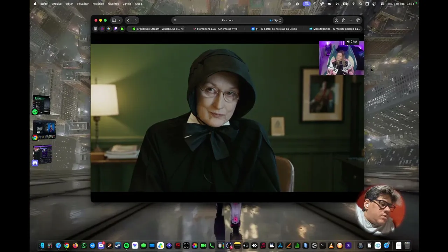
Task: Mute the jorgitolives Stream tab audio
Action: pos(182,29)
